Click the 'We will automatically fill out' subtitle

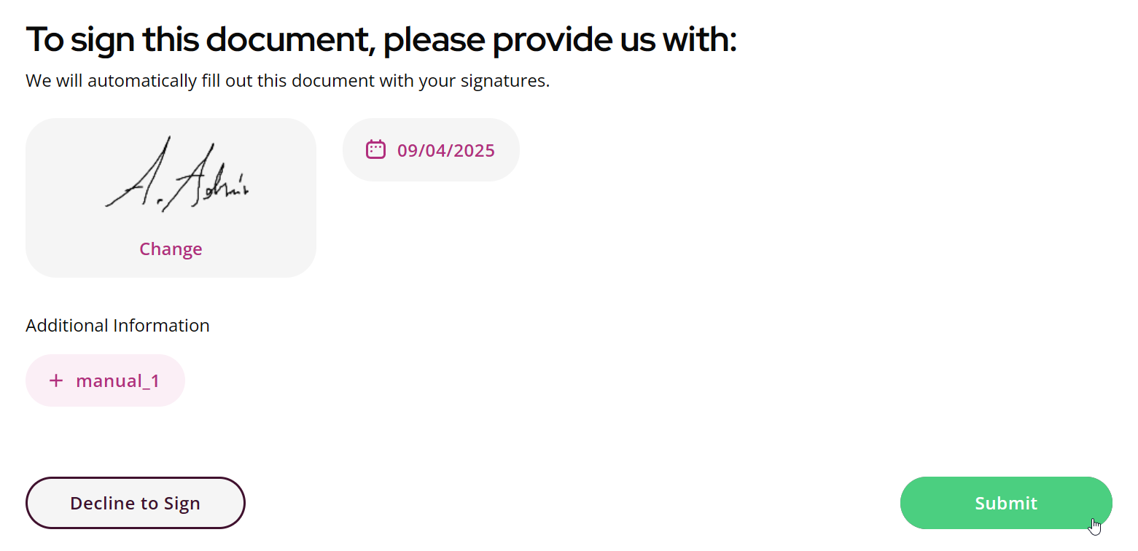(x=287, y=81)
